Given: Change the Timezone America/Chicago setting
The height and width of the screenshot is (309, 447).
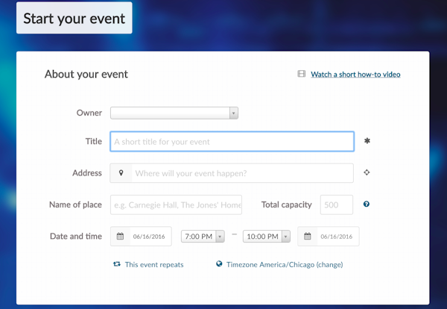Looking at the screenshot, I should pos(285,265).
